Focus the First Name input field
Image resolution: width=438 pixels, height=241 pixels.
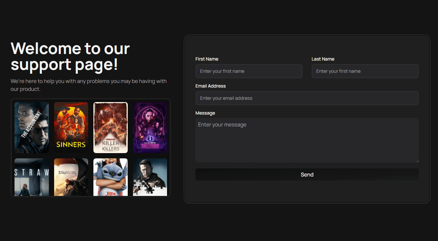(x=249, y=71)
